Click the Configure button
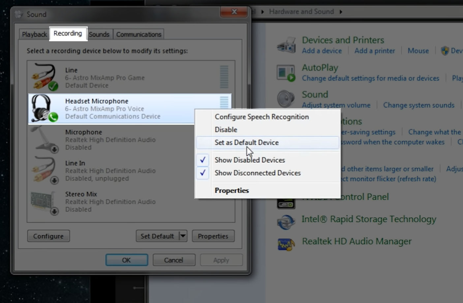Viewport: 463px width, 303px height. click(x=48, y=236)
